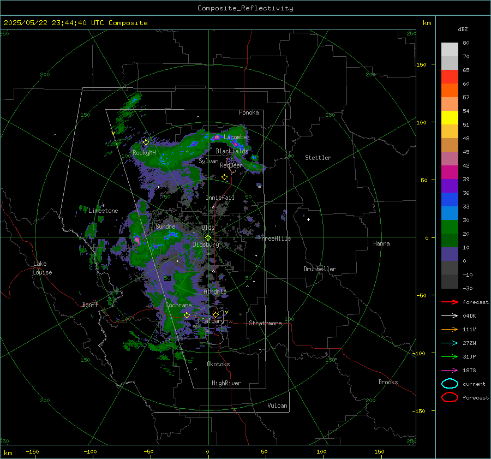Click the red 60-65 dBZ color swatch

click(x=450, y=77)
